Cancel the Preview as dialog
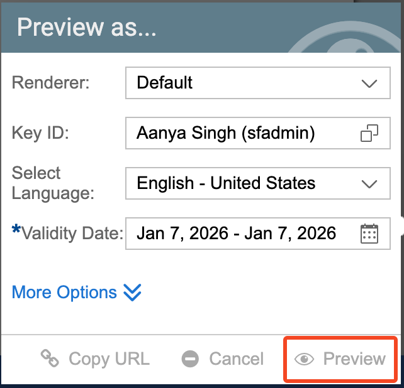The height and width of the screenshot is (388, 404). pyautogui.click(x=223, y=359)
